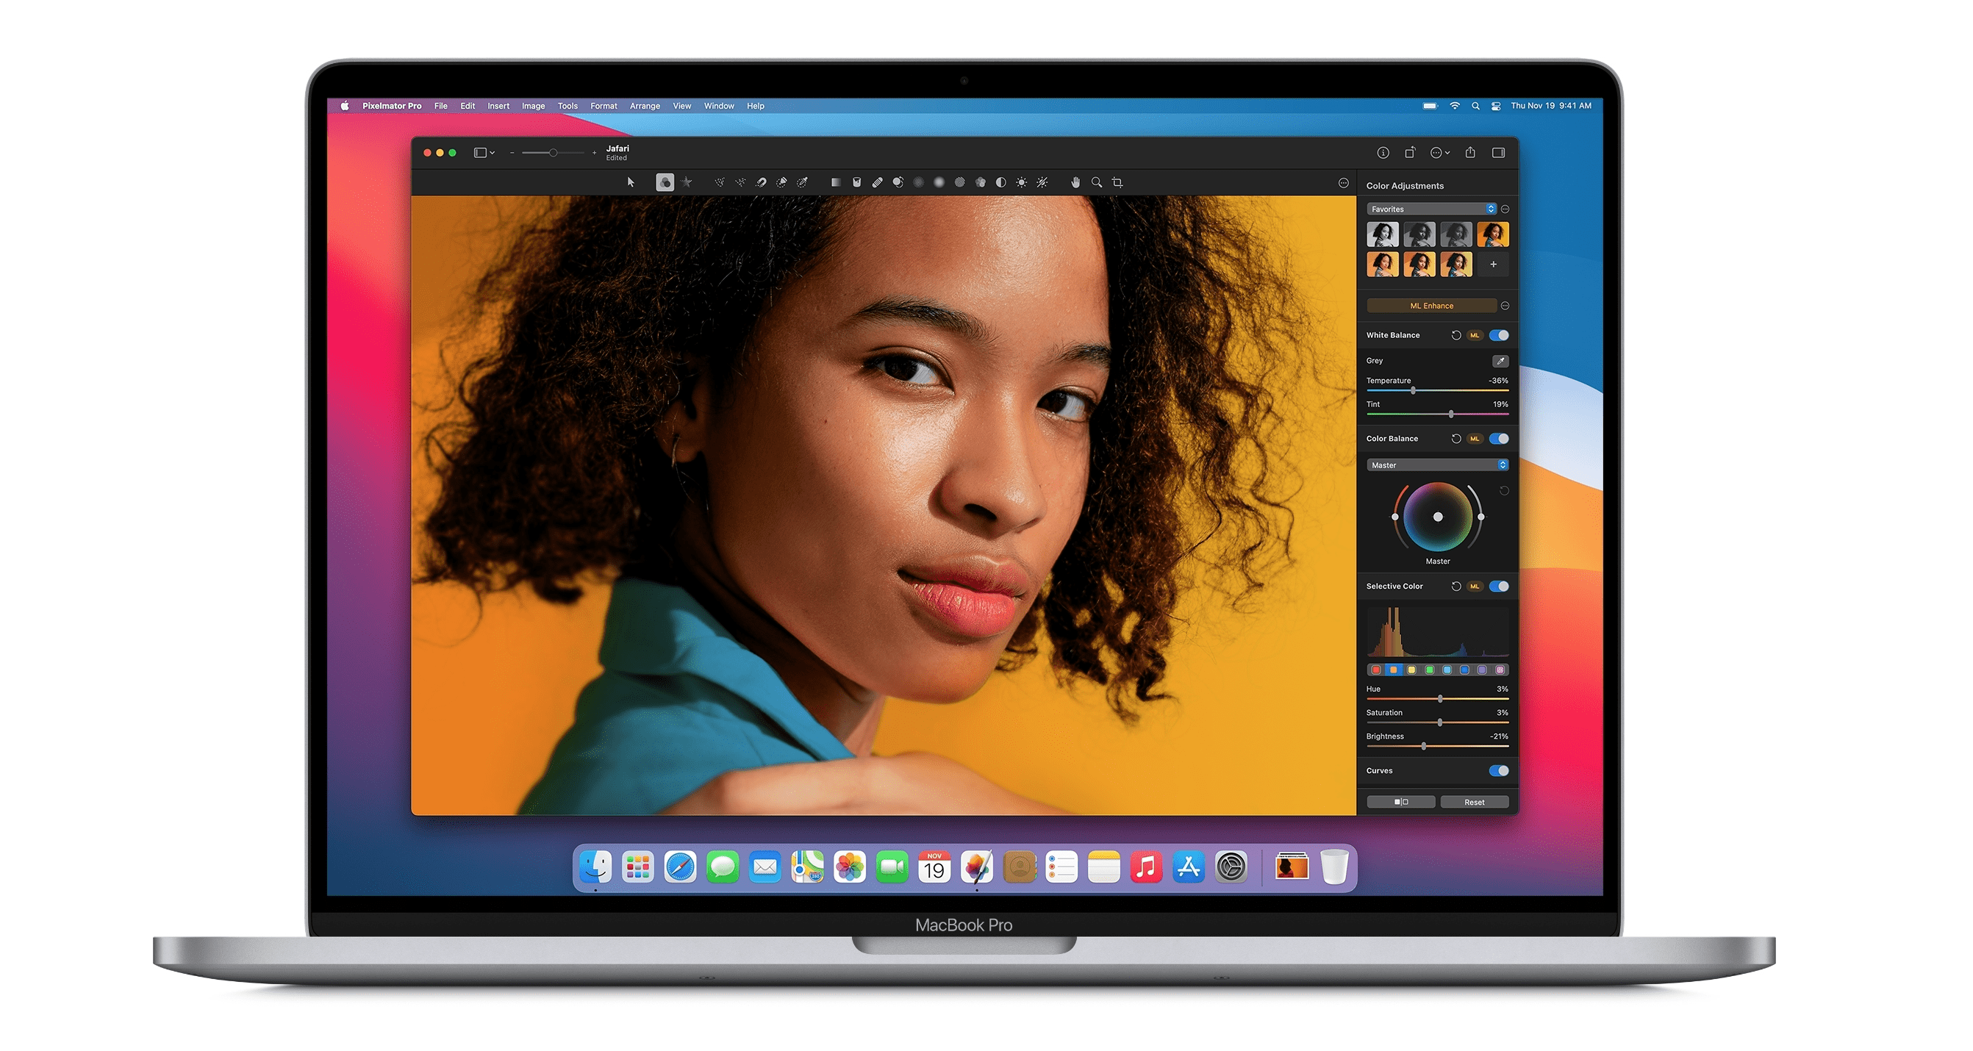Select the Zoom magnifier tool
Image resolution: width=1973 pixels, height=1051 pixels.
tap(1097, 182)
